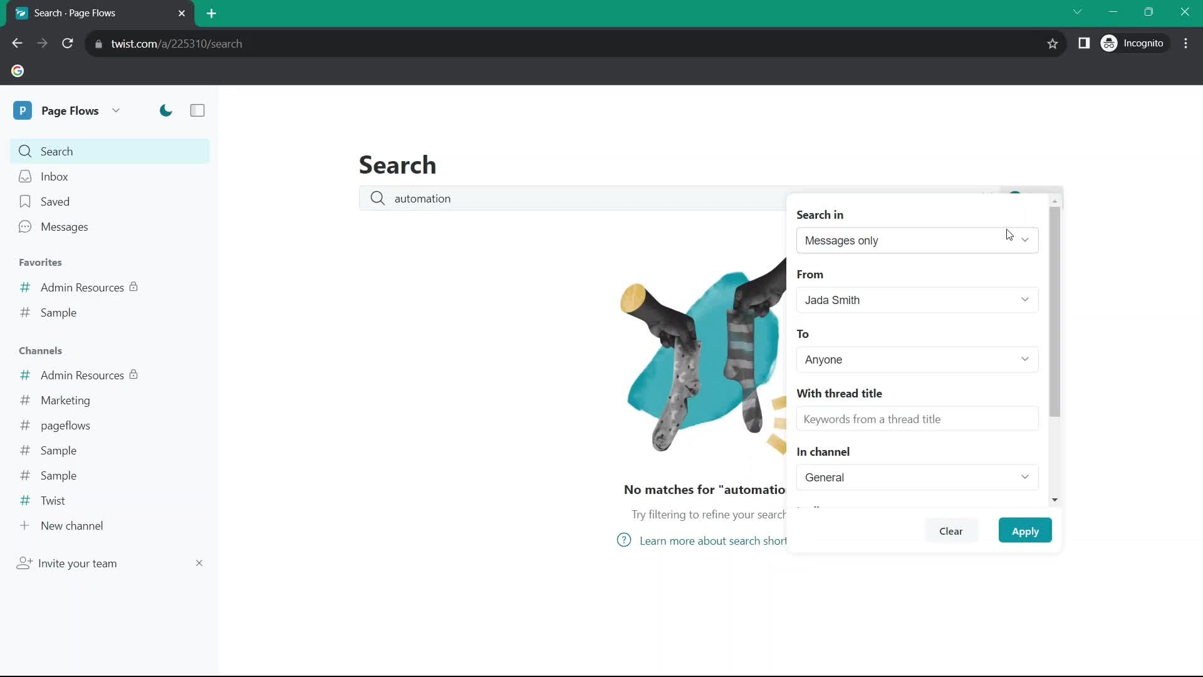Viewport: 1203px width, 677px height.
Task: Open the pageflows channel
Action: [65, 425]
